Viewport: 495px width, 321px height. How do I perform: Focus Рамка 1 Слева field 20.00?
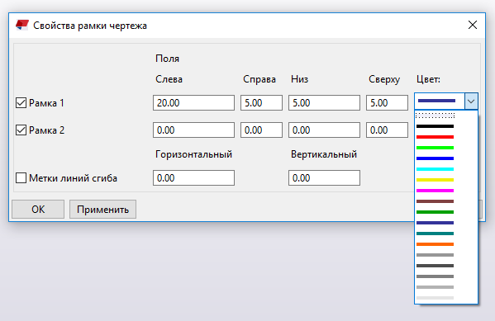(x=193, y=103)
